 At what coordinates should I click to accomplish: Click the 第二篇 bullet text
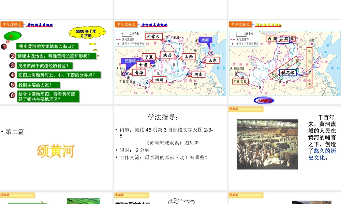pos(15,132)
